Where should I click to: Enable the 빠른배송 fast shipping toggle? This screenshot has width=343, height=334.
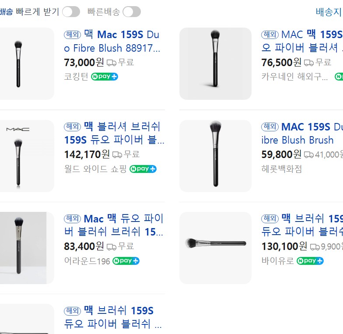(x=131, y=12)
